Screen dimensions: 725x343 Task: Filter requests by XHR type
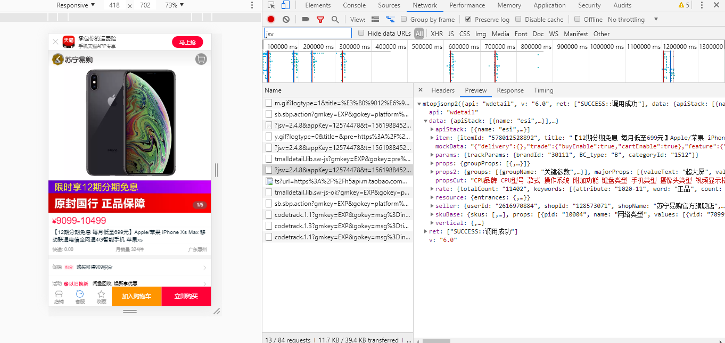pos(436,34)
